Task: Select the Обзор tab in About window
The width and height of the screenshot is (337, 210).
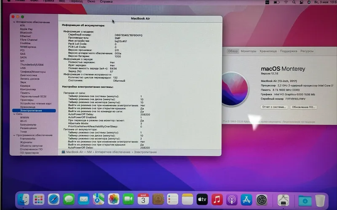Action: [233, 51]
